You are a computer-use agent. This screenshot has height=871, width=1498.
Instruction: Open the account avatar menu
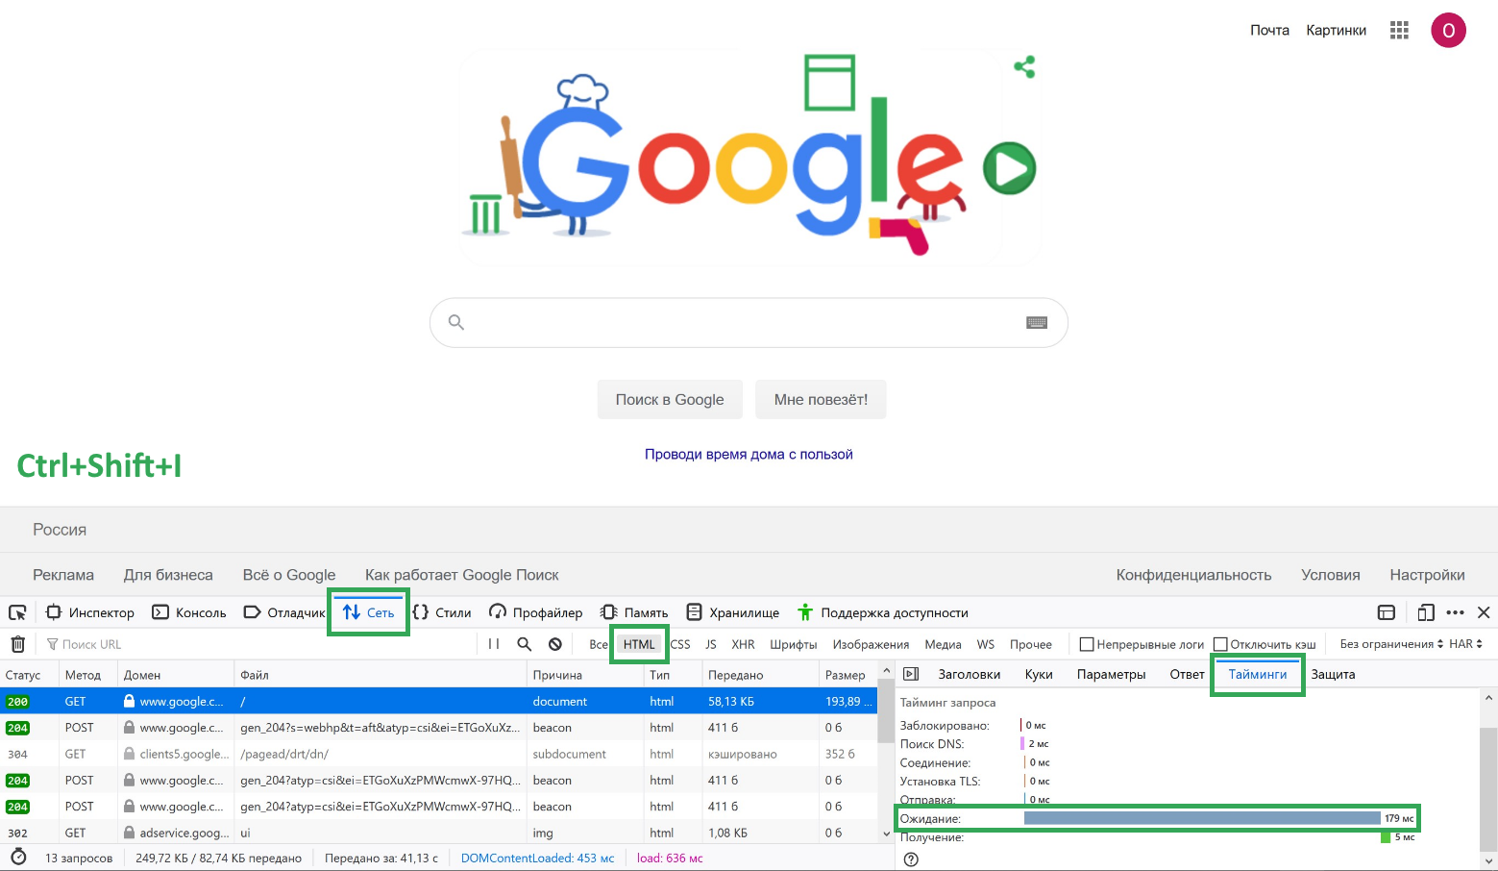point(1448,30)
